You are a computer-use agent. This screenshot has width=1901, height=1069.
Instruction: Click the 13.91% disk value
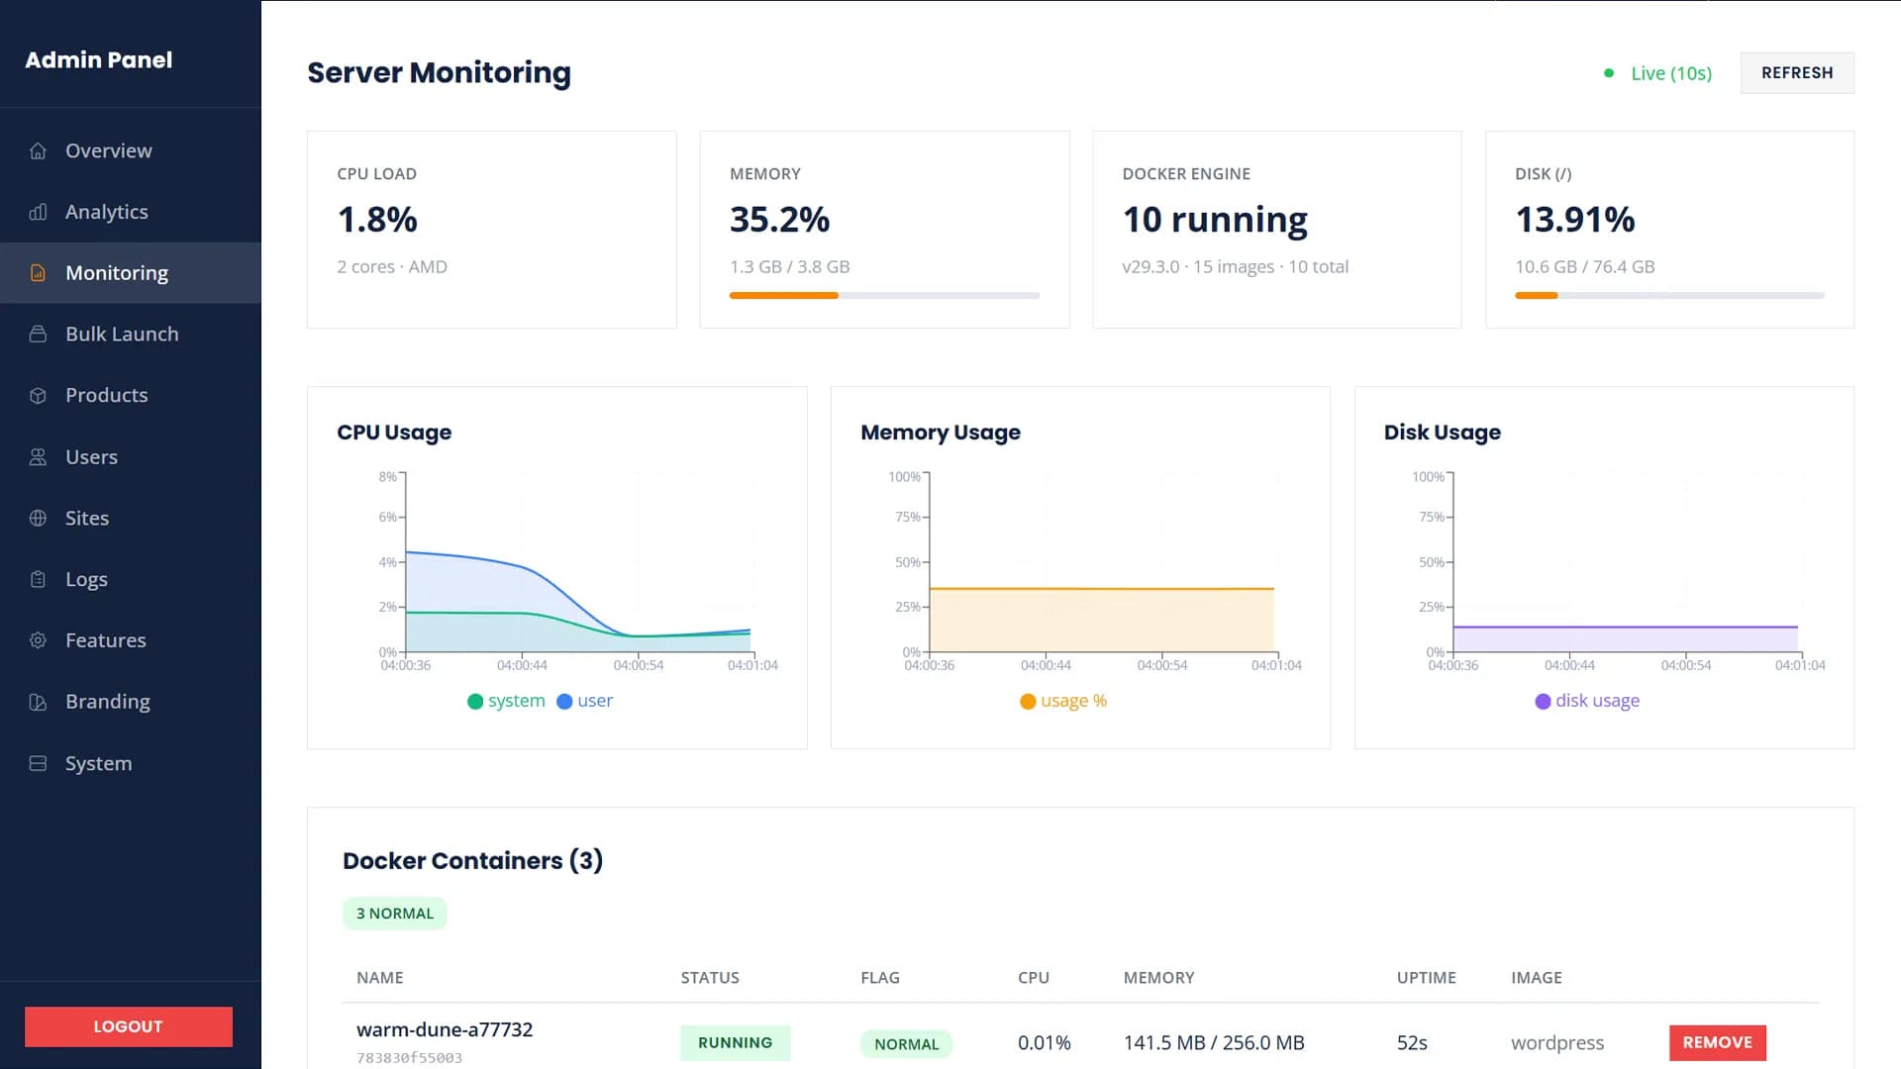[x=1575, y=220]
